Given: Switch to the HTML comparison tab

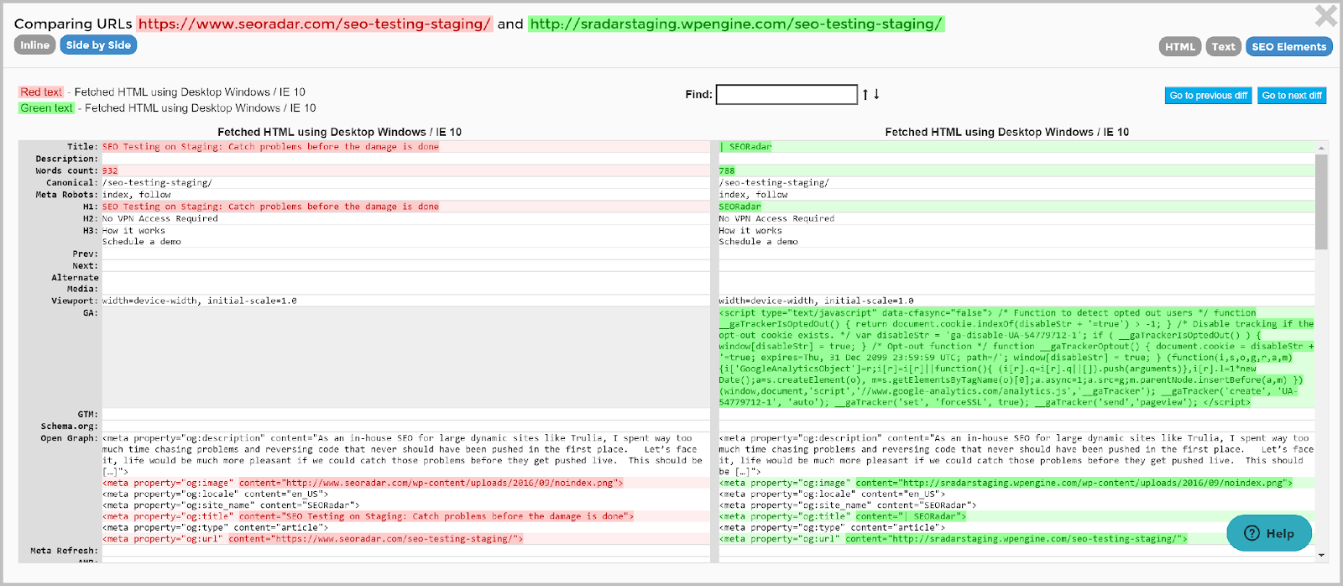Looking at the screenshot, I should pos(1179,47).
